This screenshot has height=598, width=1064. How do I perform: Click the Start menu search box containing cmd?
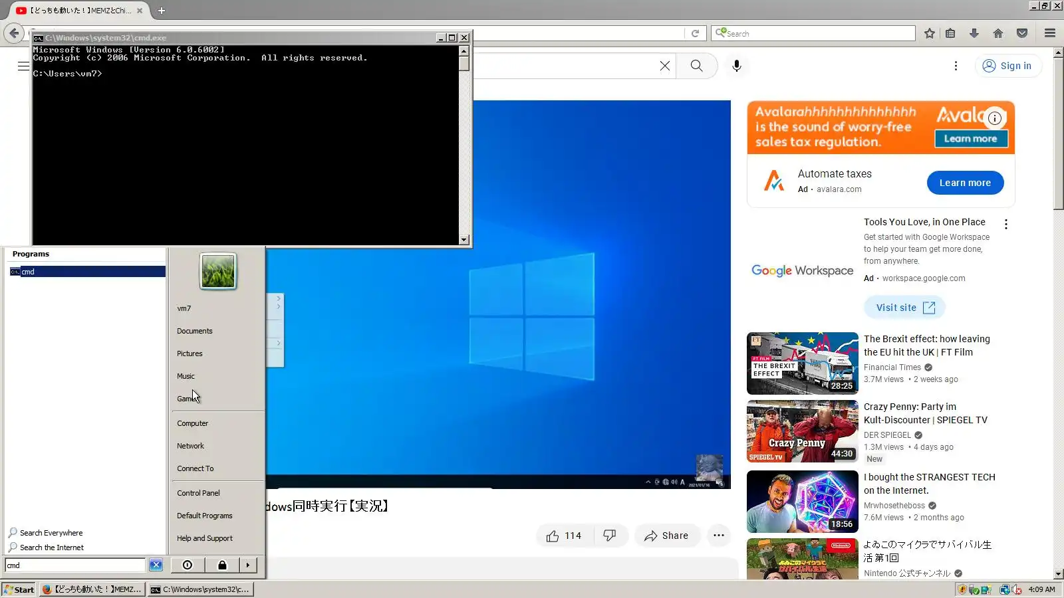click(75, 565)
